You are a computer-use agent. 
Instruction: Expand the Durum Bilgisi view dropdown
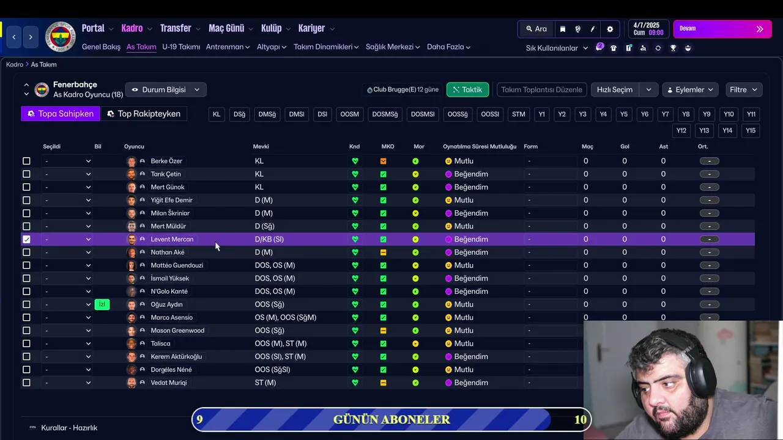pos(166,90)
